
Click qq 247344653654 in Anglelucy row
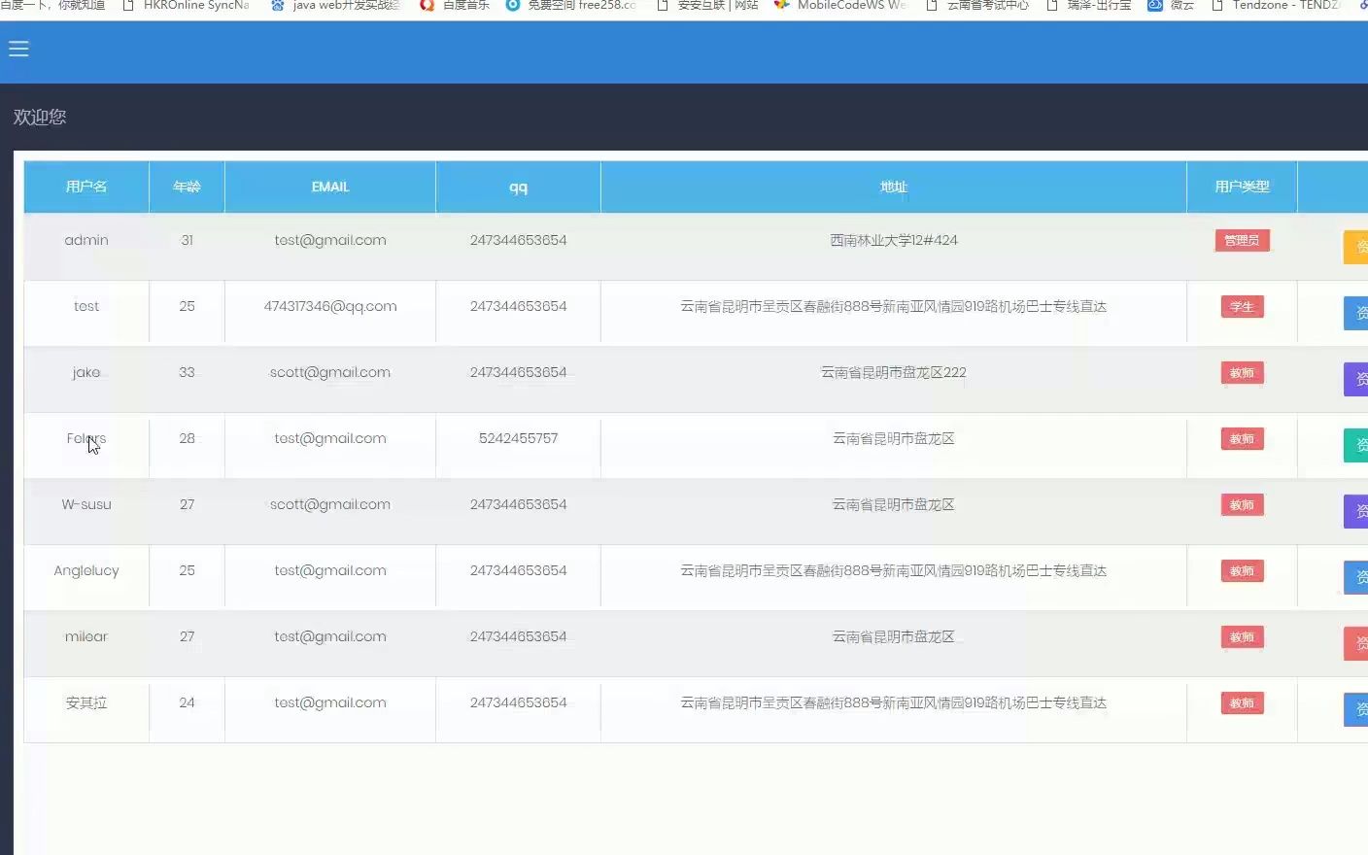519,570
